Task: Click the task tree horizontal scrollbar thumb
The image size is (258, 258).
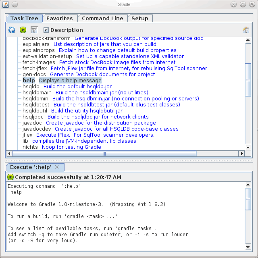Action: (105, 154)
